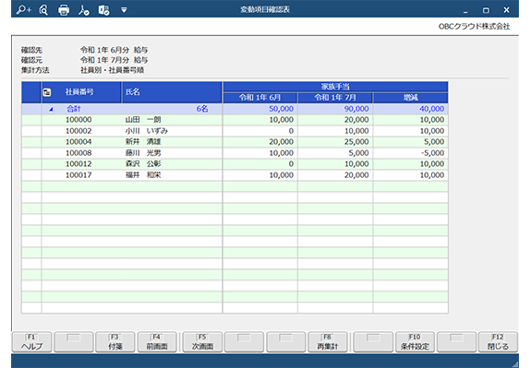Click the -5,000 value for 藤川
The width and height of the screenshot is (531, 368).
(x=432, y=153)
